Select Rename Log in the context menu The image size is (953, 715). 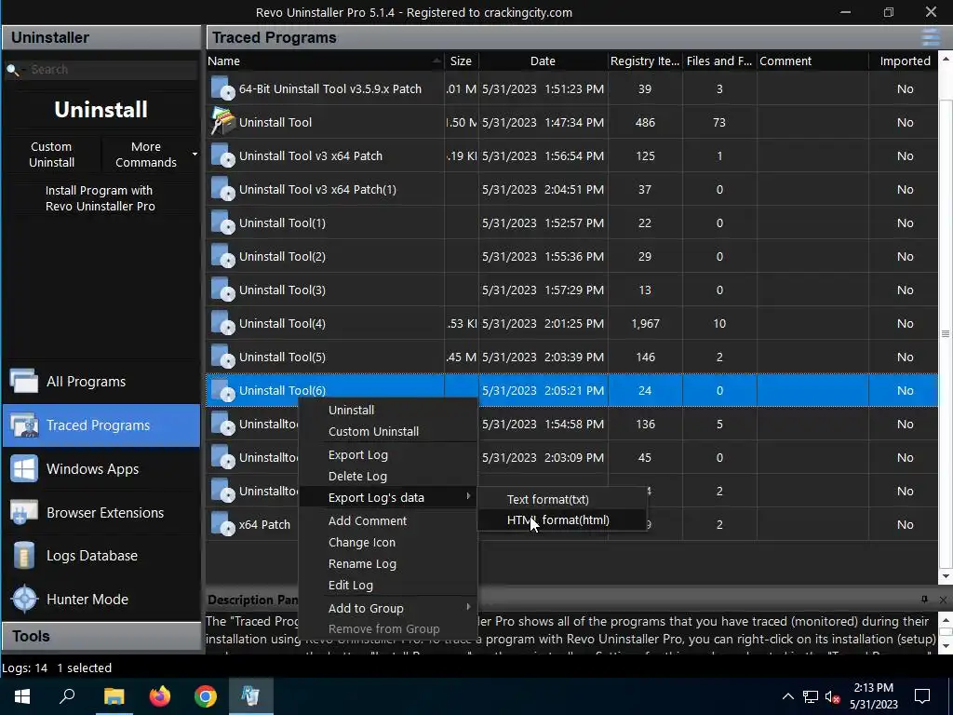[x=388, y=563]
